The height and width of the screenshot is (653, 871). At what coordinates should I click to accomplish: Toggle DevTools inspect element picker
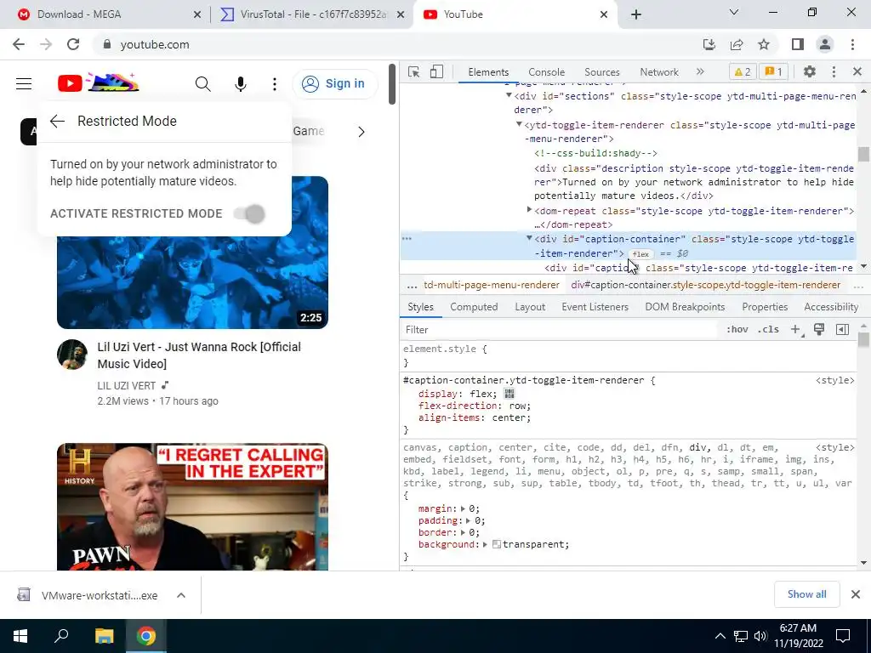[x=414, y=72]
